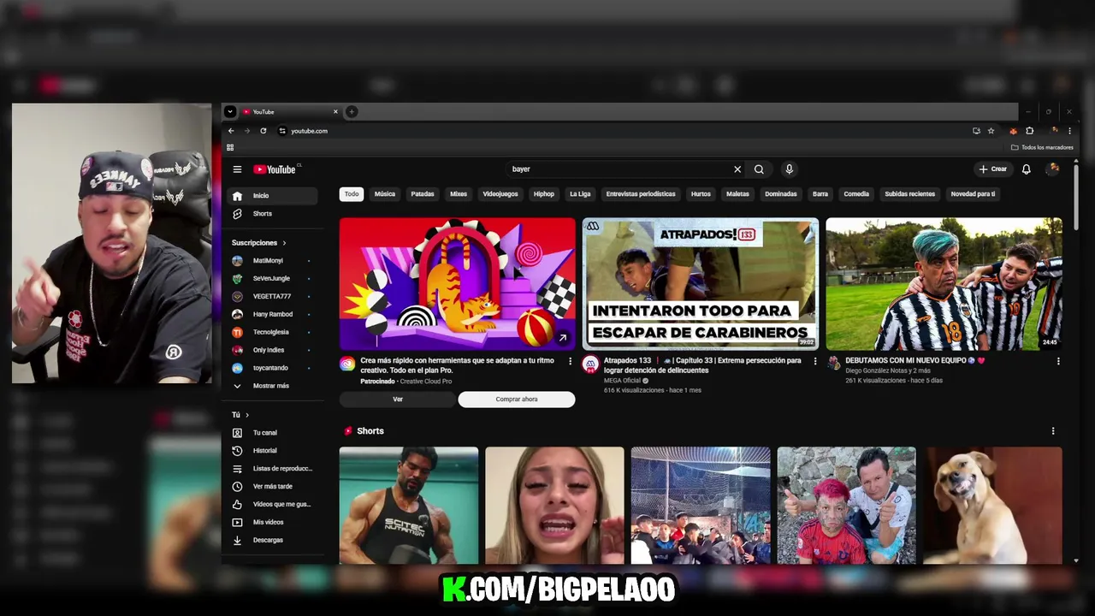1095x616 pixels.
Task: Click the Comprar ahora button
Action: point(517,400)
